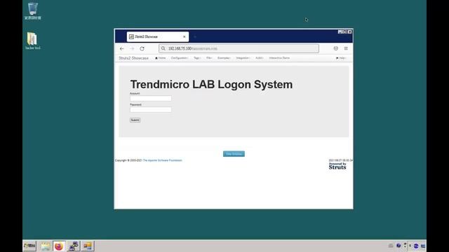Select the folder icon on the desktop
The height and width of the screenshot is (252, 449).
33,41
